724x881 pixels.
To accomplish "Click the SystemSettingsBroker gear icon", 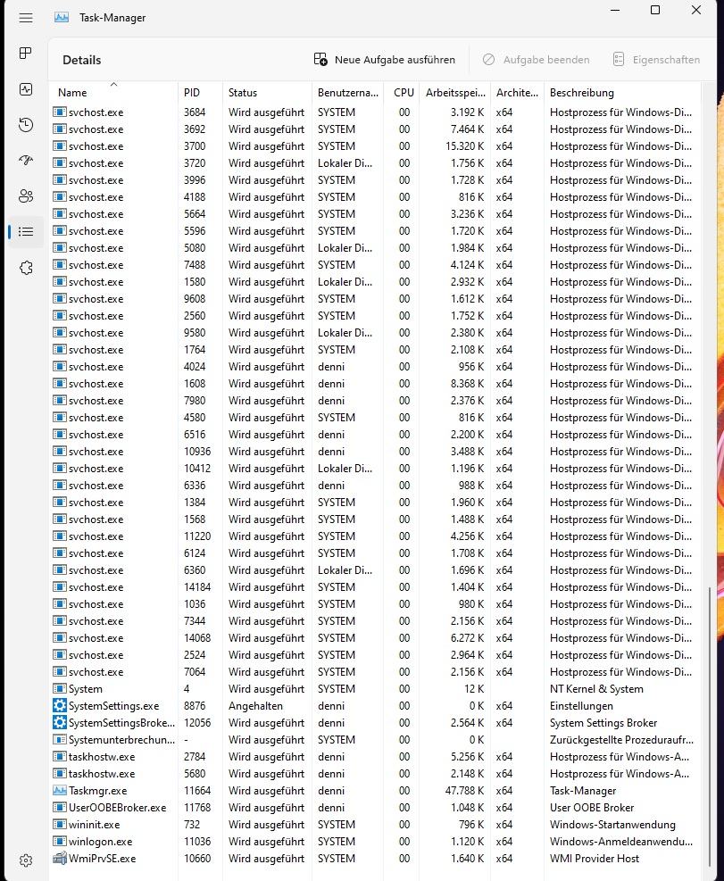I will pos(60,722).
